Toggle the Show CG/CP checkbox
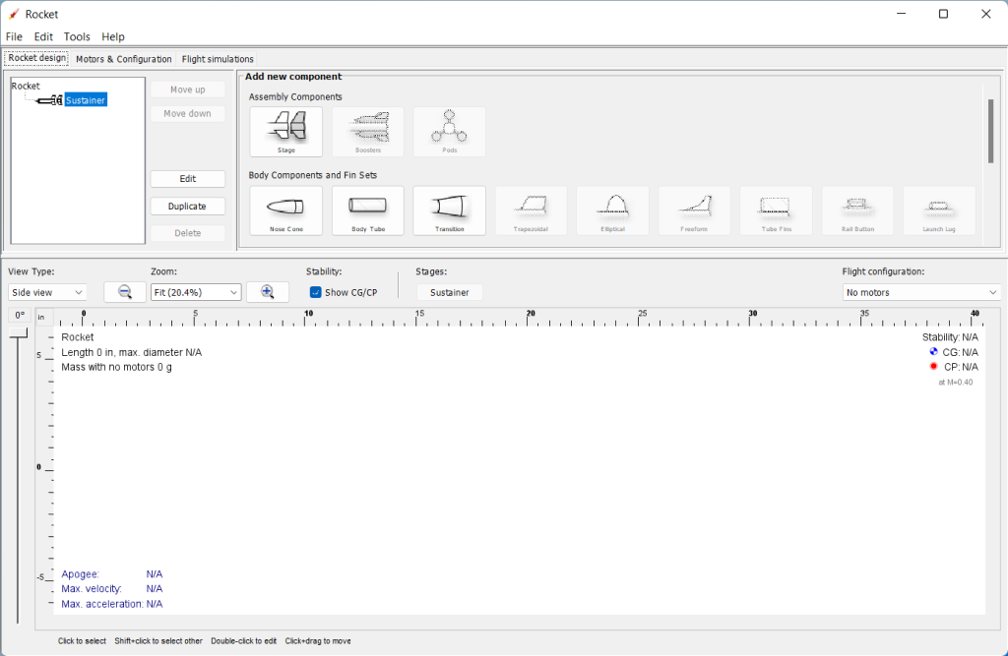This screenshot has height=656, width=1008. point(316,292)
